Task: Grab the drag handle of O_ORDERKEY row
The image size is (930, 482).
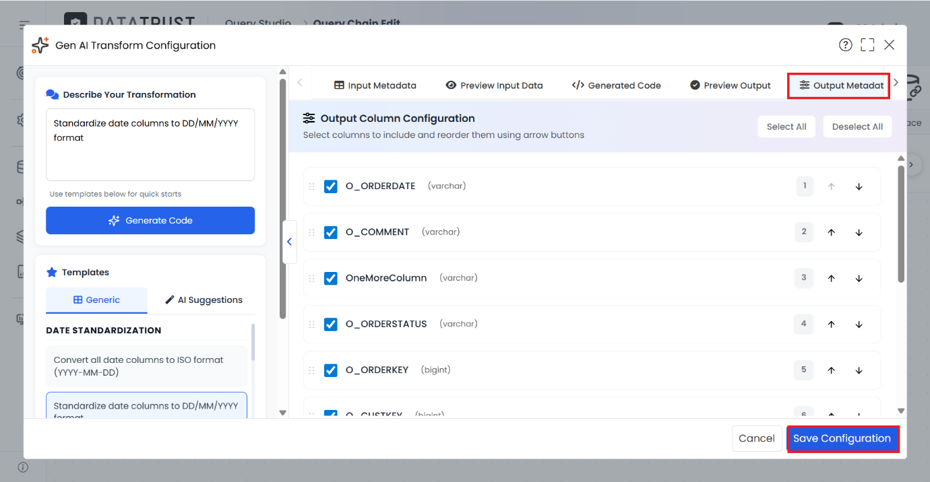Action: coord(311,370)
